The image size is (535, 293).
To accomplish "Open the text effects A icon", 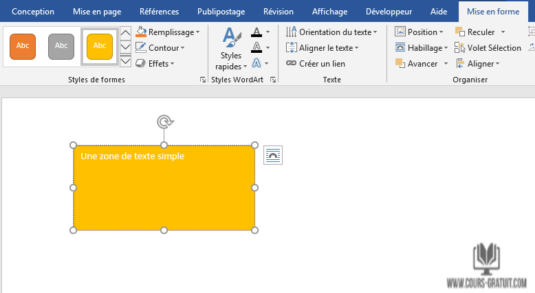I will pyautogui.click(x=256, y=63).
